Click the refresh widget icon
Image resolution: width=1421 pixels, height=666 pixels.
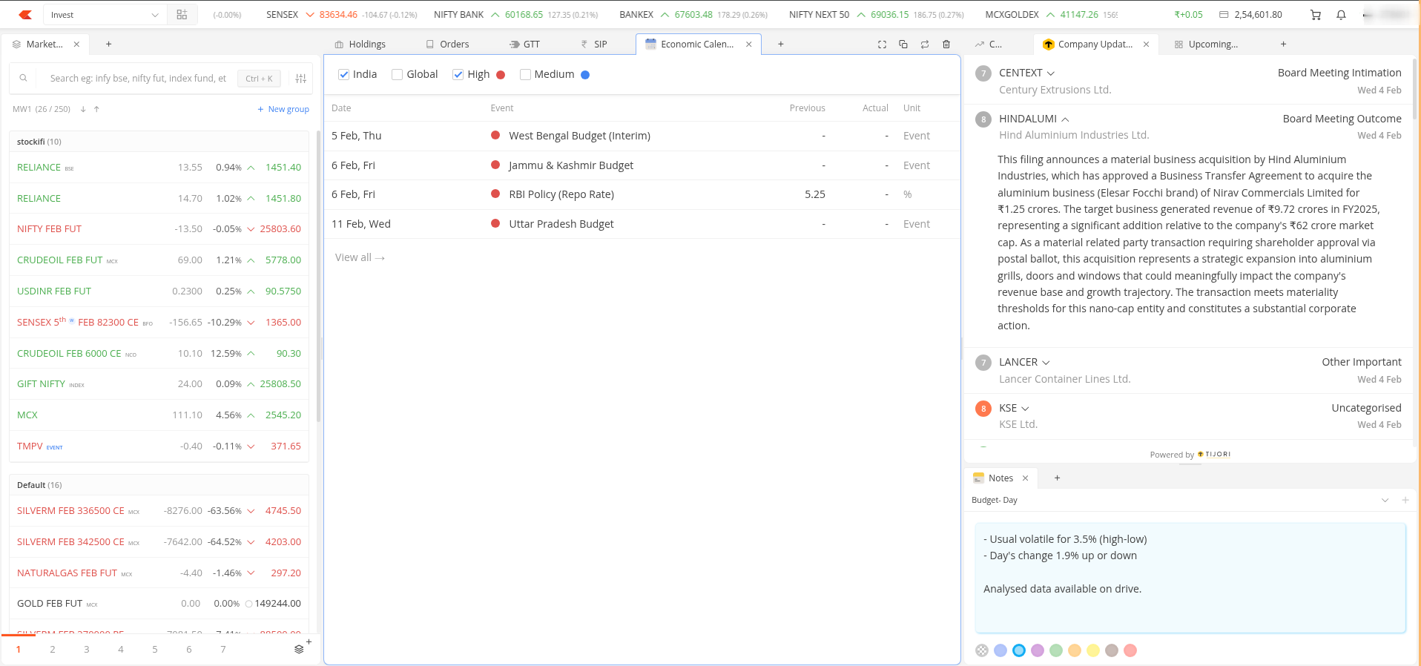tap(925, 44)
